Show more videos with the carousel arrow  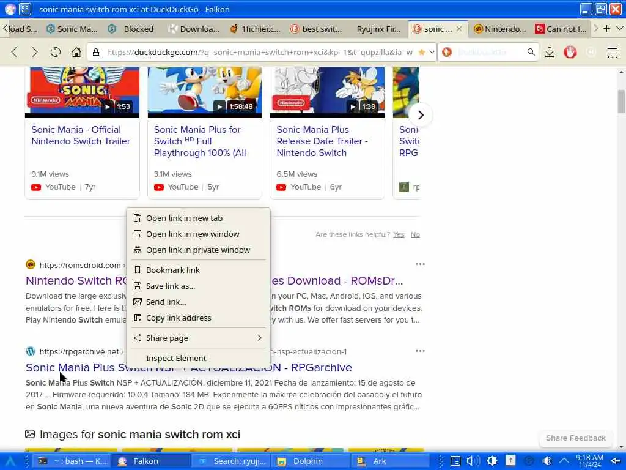pyautogui.click(x=421, y=115)
